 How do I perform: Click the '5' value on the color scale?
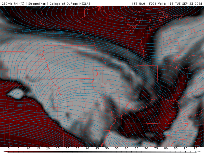click(18, 148)
